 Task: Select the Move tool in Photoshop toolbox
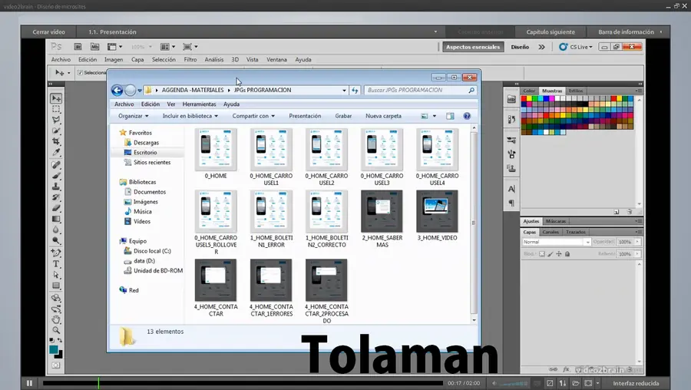tap(56, 98)
